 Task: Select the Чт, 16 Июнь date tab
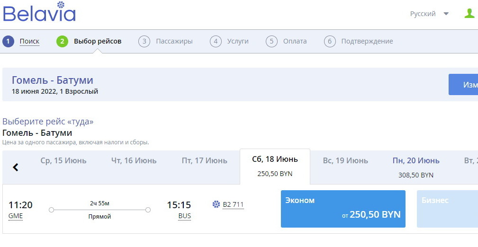point(134,161)
